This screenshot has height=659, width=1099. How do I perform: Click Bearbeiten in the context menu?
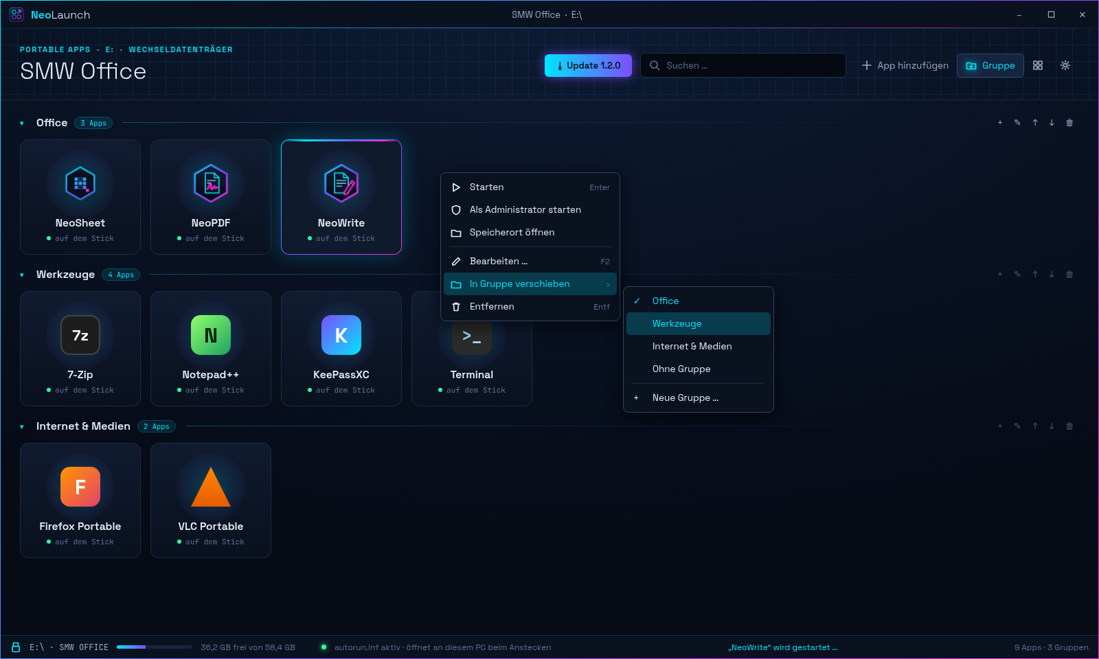[x=530, y=262]
